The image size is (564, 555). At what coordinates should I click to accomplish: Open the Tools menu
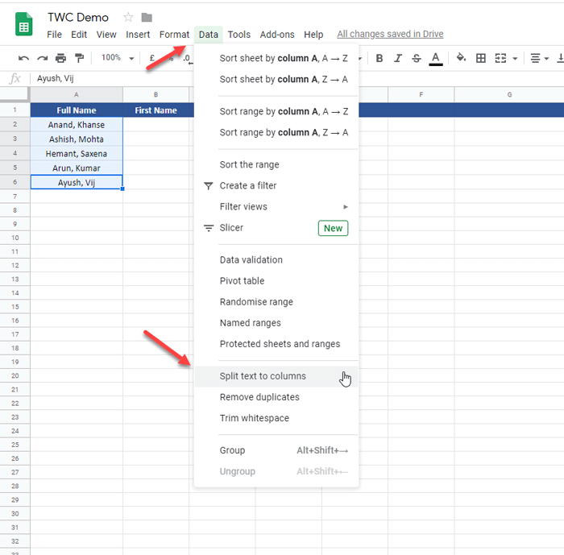[238, 35]
